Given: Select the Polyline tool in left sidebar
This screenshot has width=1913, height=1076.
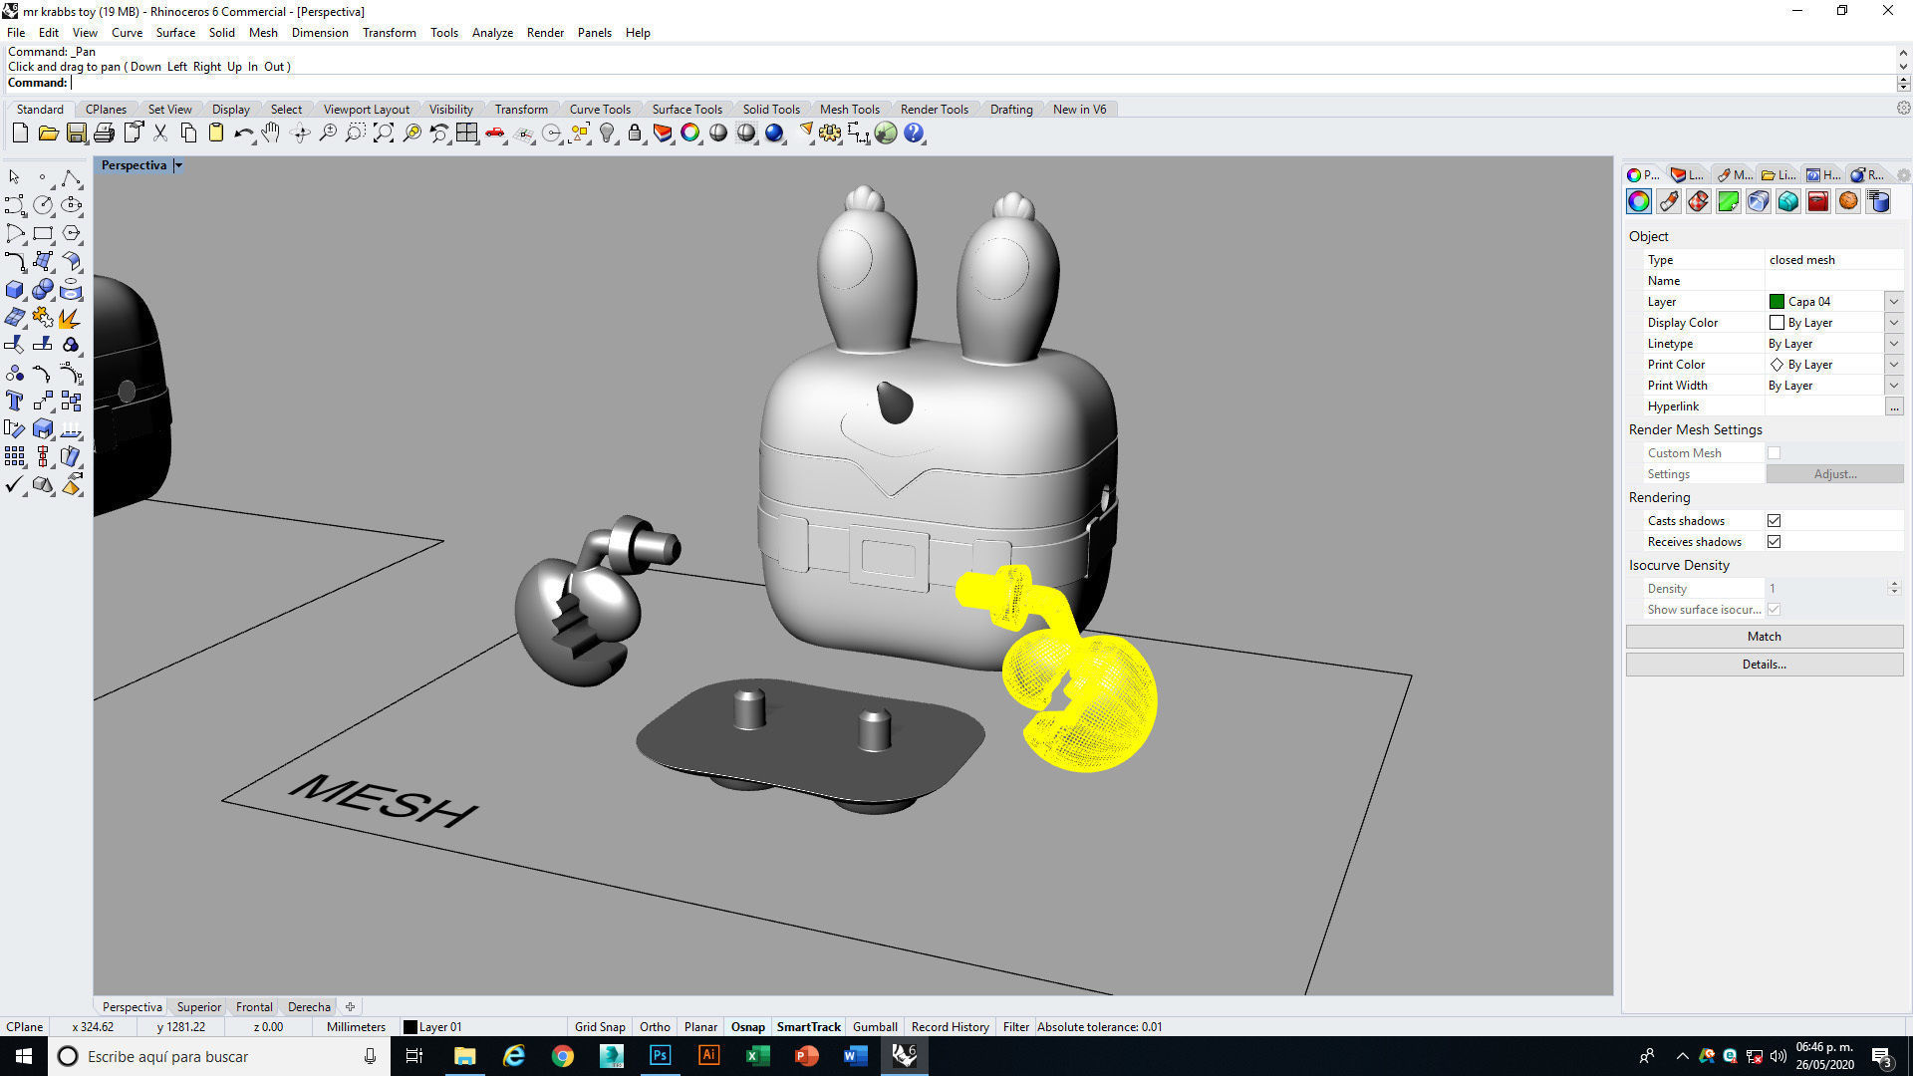Looking at the screenshot, I should tap(71, 177).
